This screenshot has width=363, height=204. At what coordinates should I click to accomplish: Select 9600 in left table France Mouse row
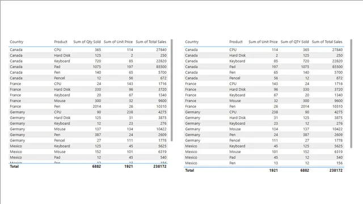162,101
